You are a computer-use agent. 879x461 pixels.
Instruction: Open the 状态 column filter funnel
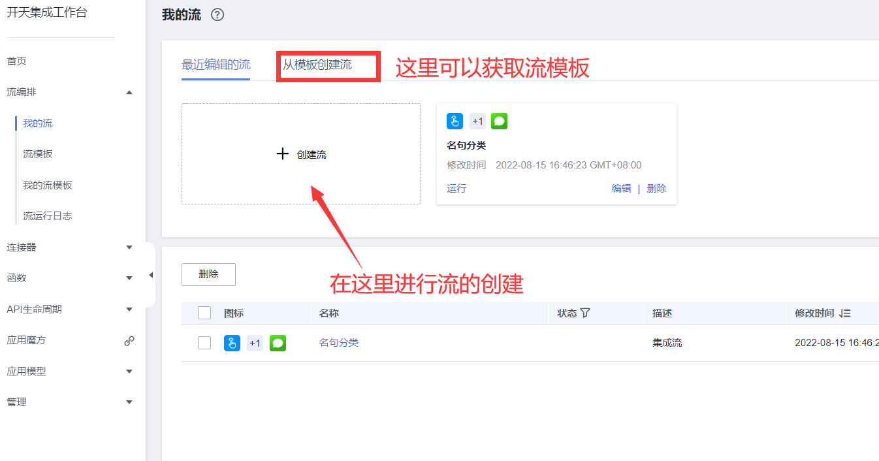[585, 313]
